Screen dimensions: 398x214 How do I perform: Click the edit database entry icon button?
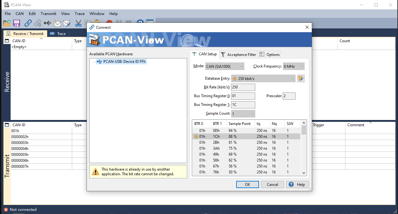coord(301,78)
